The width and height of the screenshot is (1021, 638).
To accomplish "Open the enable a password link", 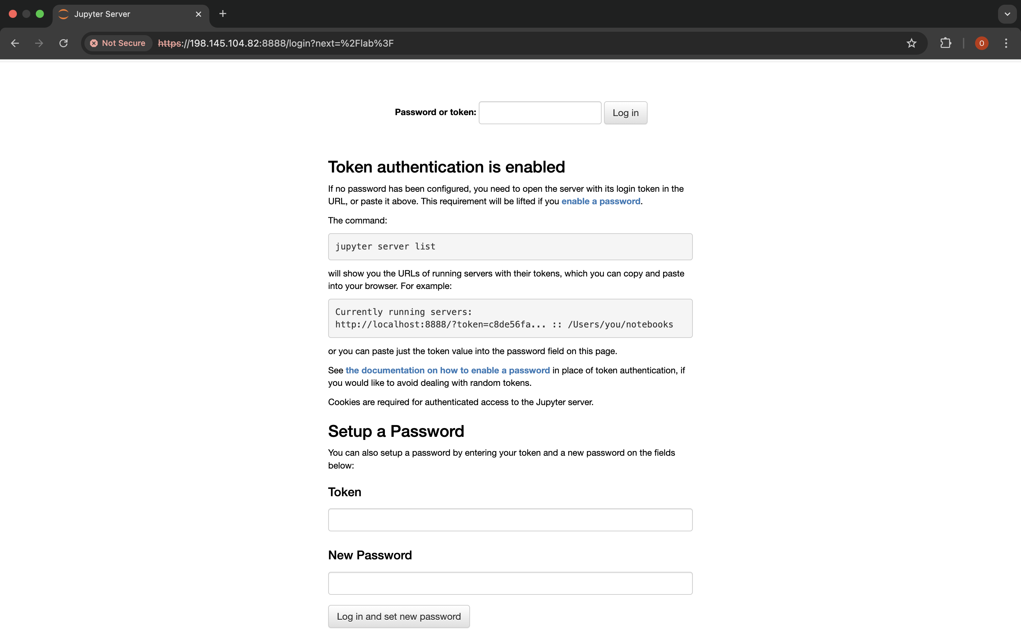I will pos(601,201).
